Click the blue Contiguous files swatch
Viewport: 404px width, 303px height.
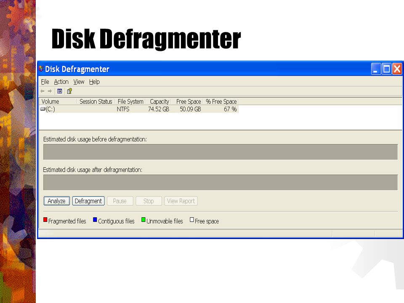pyautogui.click(x=95, y=220)
